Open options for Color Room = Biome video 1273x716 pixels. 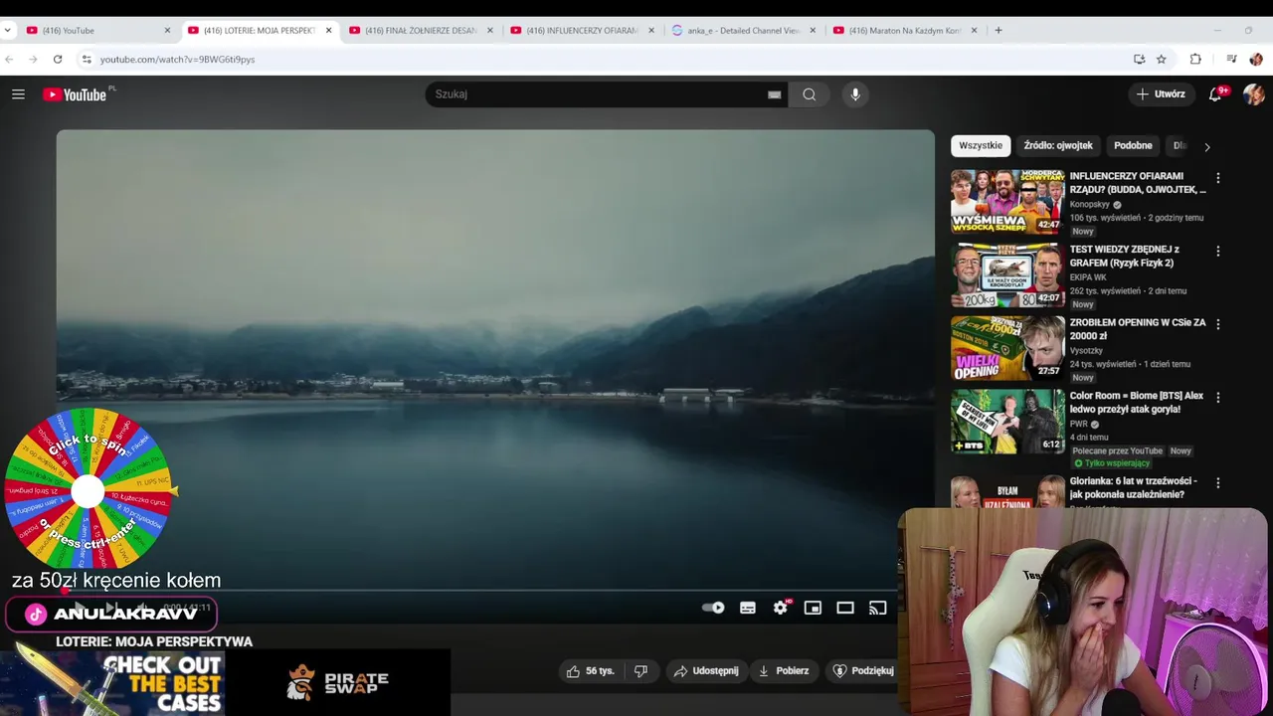pyautogui.click(x=1218, y=397)
